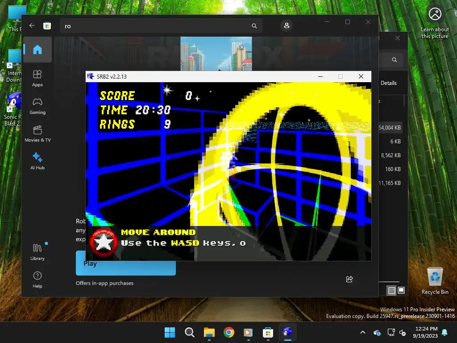The height and width of the screenshot is (343, 457).
Task: Click the Microsoft Store logo icon
Action: [47, 25]
